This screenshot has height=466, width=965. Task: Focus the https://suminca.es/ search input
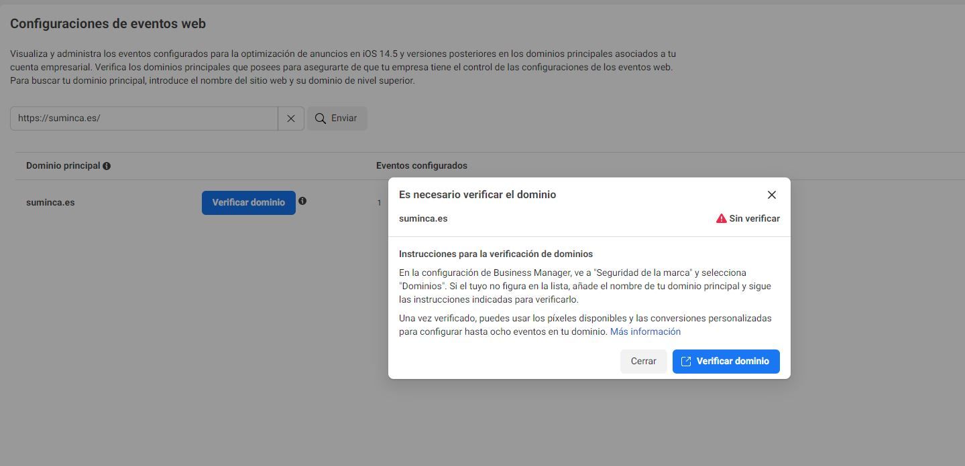click(x=144, y=119)
